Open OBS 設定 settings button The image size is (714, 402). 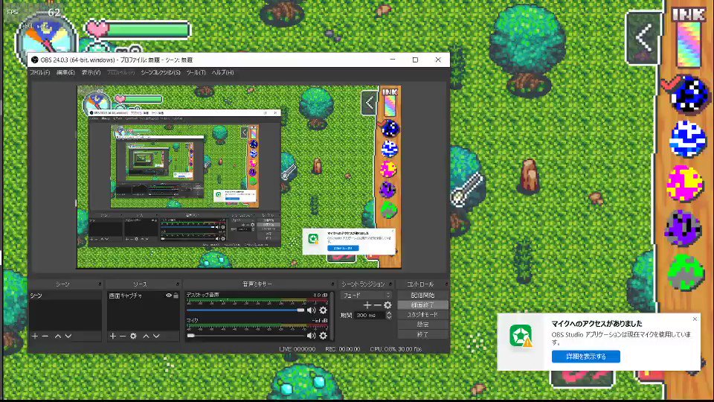pos(422,325)
